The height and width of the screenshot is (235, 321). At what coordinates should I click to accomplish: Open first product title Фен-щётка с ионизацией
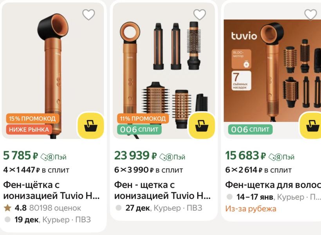click(x=52, y=190)
